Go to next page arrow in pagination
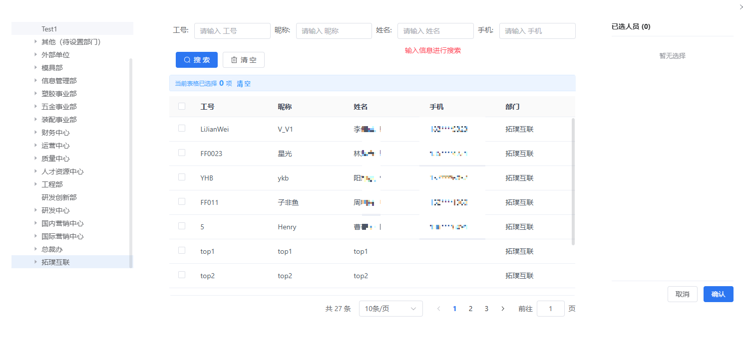The image size is (743, 337). click(x=503, y=309)
